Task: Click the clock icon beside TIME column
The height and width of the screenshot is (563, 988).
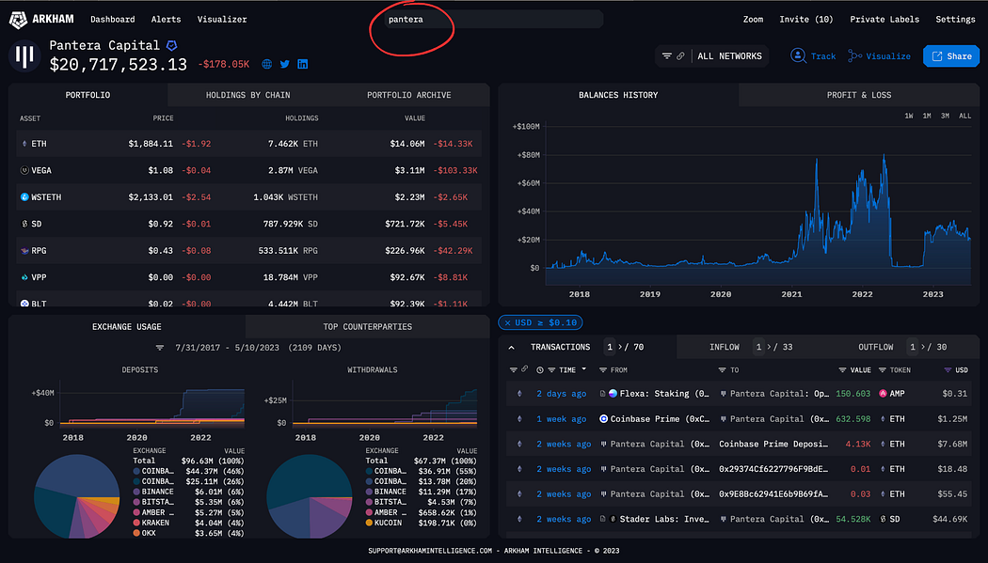Action: (x=540, y=370)
